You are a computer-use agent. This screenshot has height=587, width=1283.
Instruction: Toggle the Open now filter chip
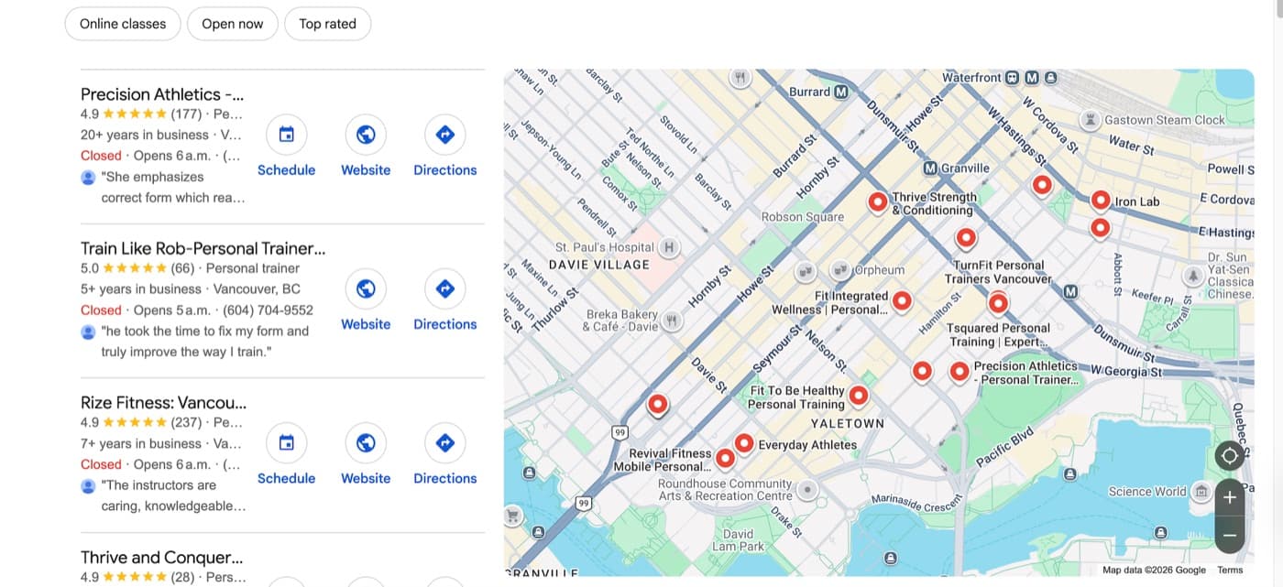tap(233, 24)
